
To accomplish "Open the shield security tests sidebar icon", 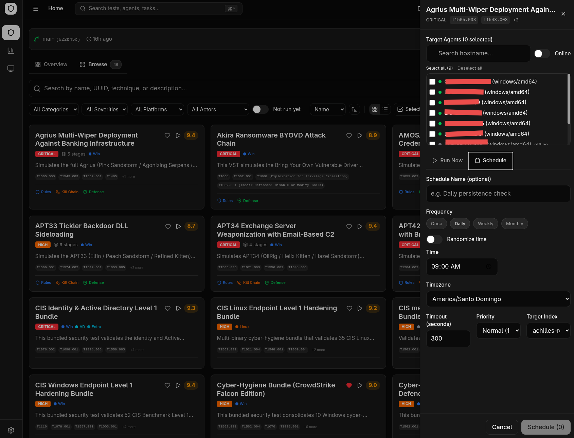I will click(x=11, y=33).
